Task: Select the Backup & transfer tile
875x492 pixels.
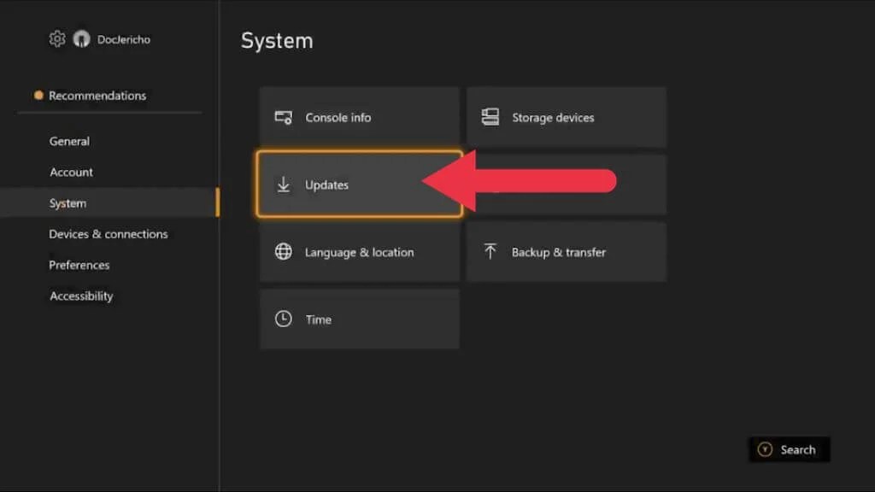Action: pos(567,251)
